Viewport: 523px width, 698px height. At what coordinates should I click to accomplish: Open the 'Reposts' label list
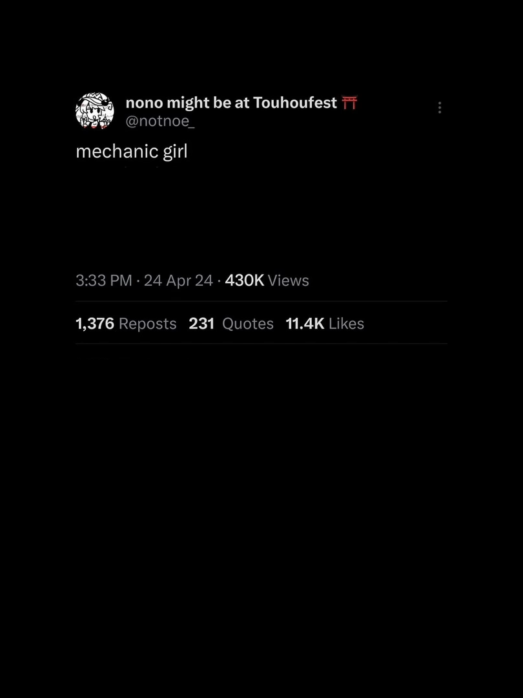coord(148,324)
